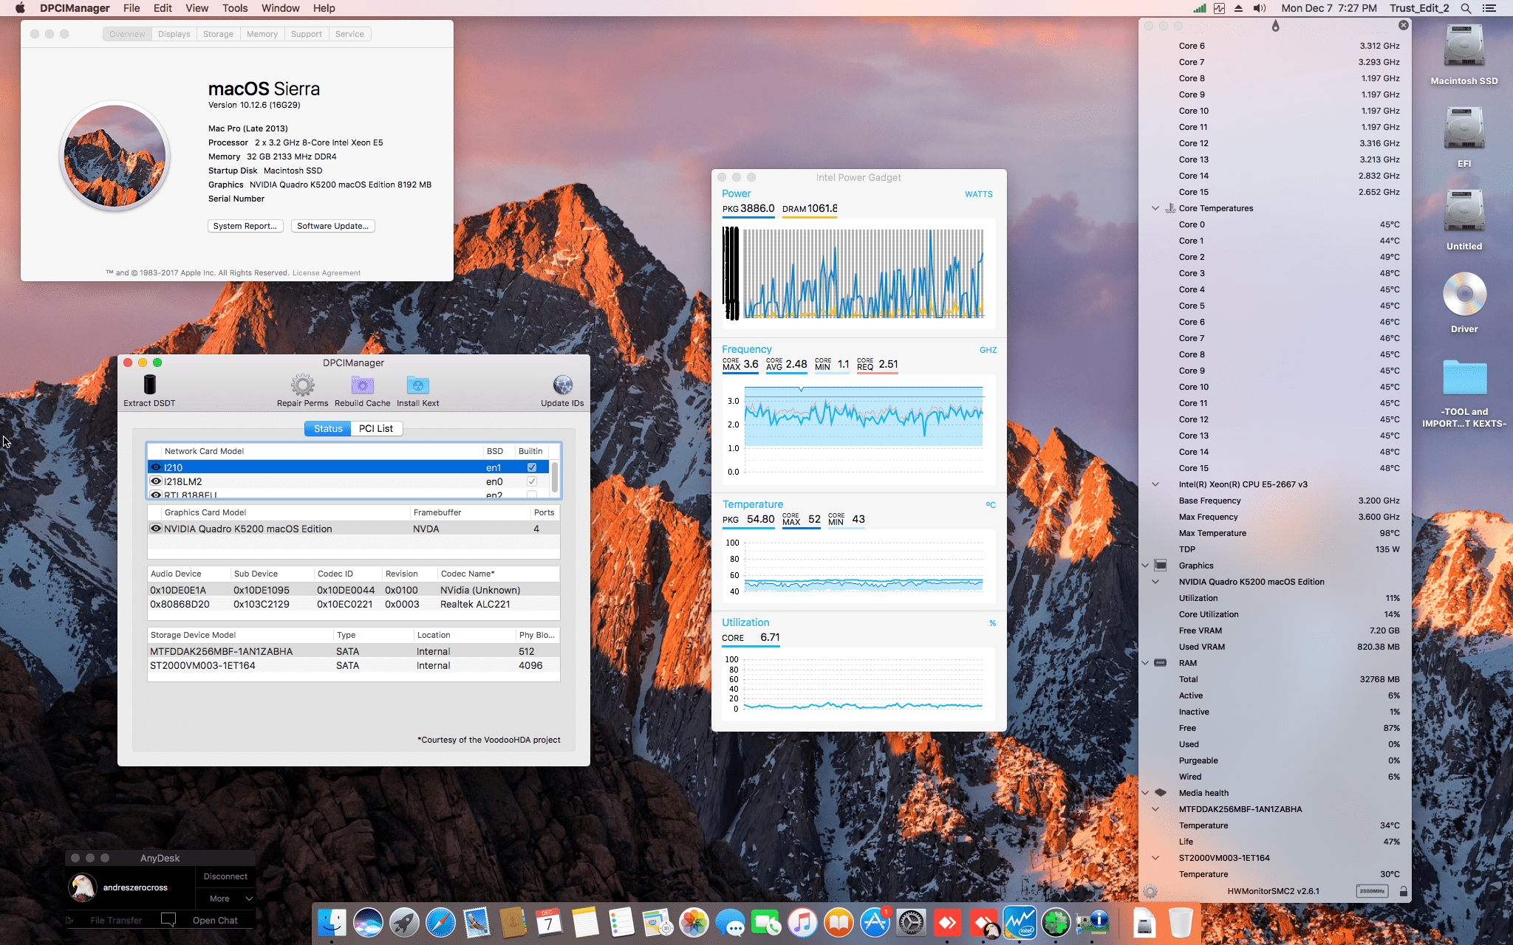Click the Extract DSDT toolbar icon
This screenshot has width=1513, height=945.
tap(150, 385)
